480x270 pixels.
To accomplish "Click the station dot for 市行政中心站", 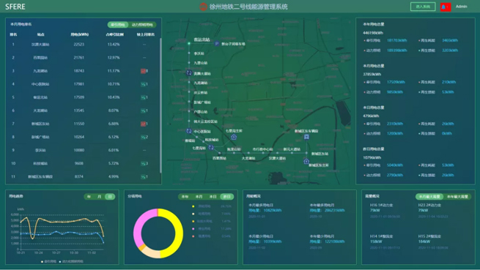I will point(262,153).
